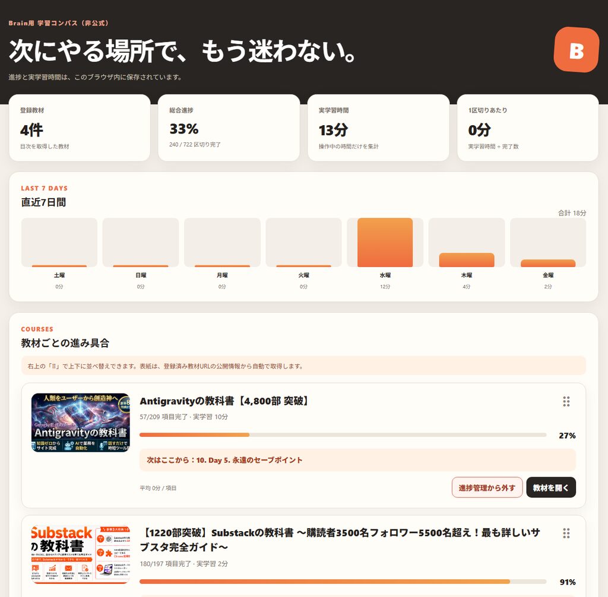Screen dimensions: 608x597
Task: Click the orange B logo badge
Action: coord(576,50)
